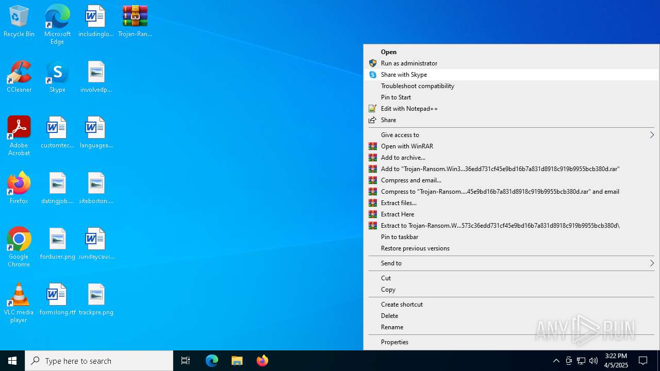The image size is (660, 371).
Task: Select the formslong.rtf file icon
Action: 57,299
